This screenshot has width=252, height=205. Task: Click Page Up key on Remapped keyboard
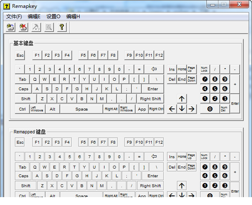[x=191, y=157]
